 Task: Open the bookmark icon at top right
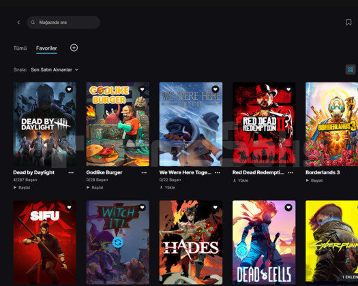tap(348, 22)
